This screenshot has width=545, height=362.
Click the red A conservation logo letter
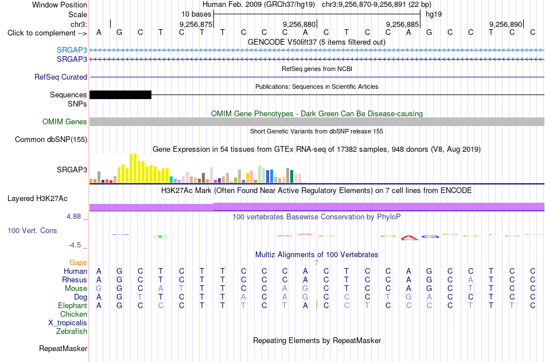408,237
